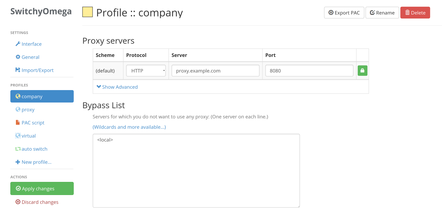Open the yellow profile color swatch
Viewport: 442px width, 214px height.
point(87,12)
